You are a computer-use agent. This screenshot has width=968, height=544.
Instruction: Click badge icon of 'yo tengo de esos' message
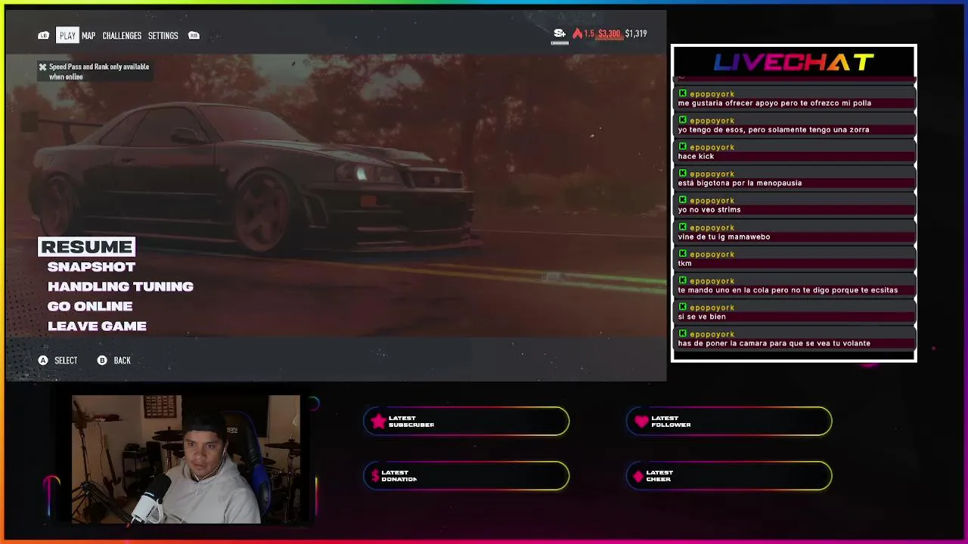coord(683,120)
